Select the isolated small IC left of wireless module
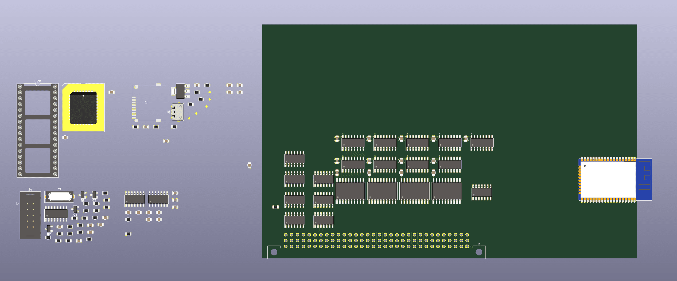This screenshot has width=677, height=281. [482, 192]
